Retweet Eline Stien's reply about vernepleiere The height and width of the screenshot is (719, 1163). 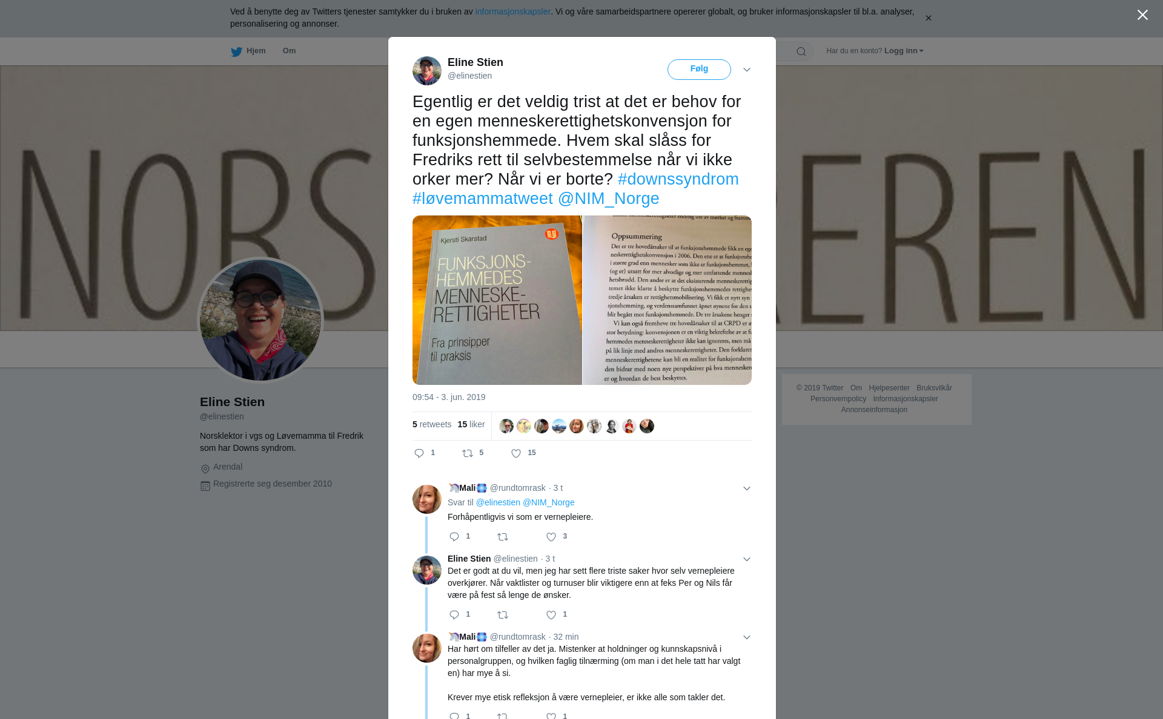[x=503, y=615]
